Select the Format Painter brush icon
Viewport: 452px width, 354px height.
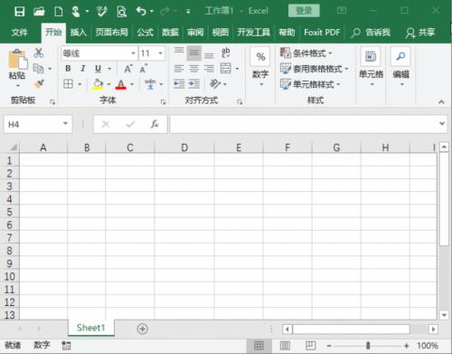click(x=39, y=83)
